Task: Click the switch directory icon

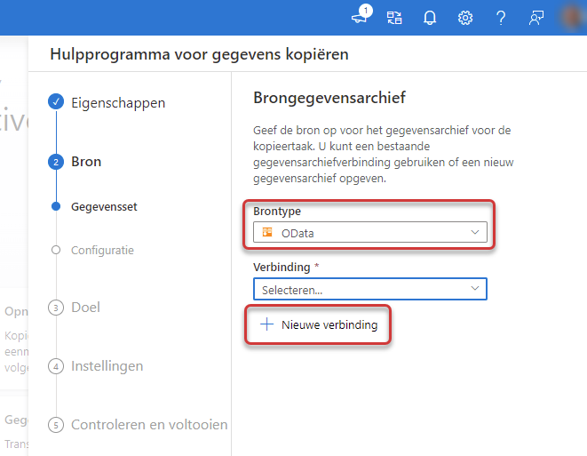Action: click(394, 18)
